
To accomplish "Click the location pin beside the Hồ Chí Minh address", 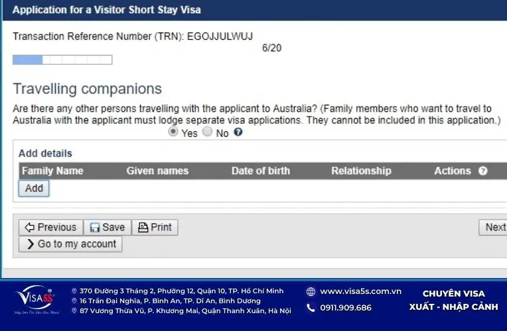I will [74, 291].
